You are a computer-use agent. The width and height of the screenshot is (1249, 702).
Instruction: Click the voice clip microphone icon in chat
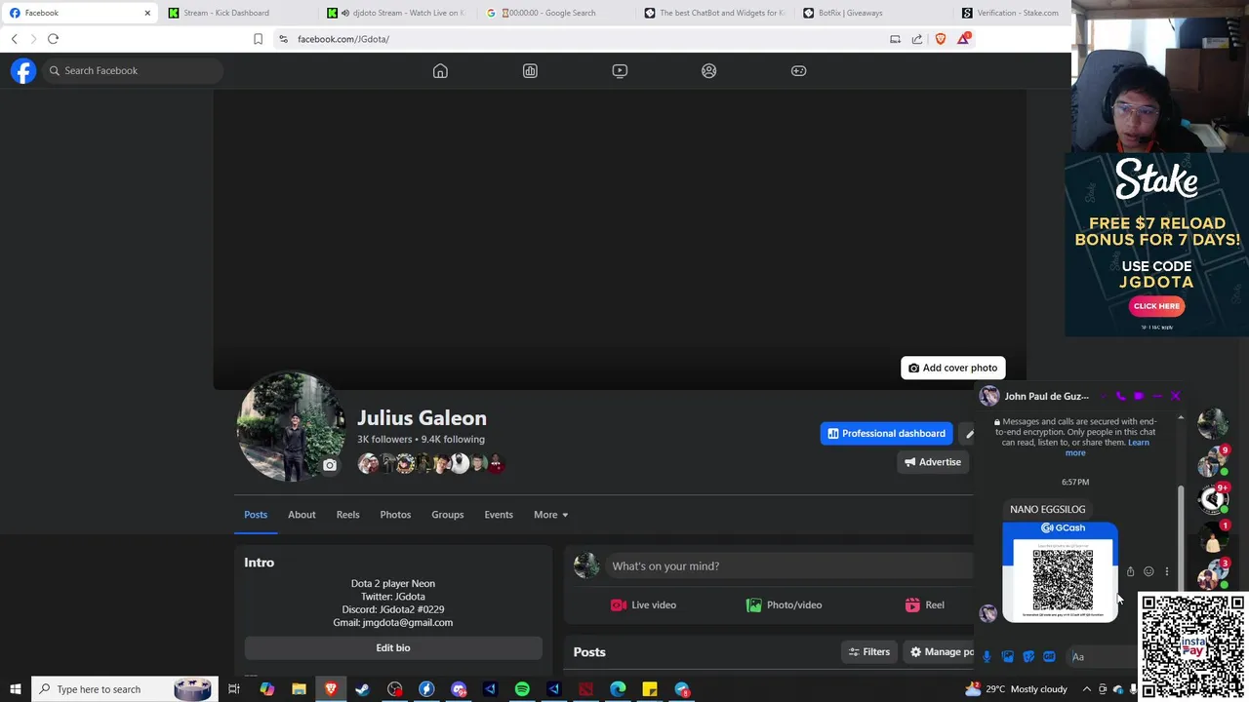(x=987, y=657)
